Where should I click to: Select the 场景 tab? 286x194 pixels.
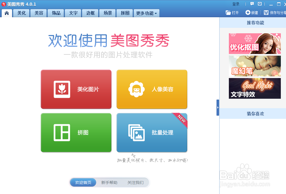[x=108, y=13]
